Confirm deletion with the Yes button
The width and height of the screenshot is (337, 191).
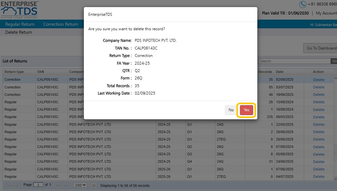[x=246, y=110]
